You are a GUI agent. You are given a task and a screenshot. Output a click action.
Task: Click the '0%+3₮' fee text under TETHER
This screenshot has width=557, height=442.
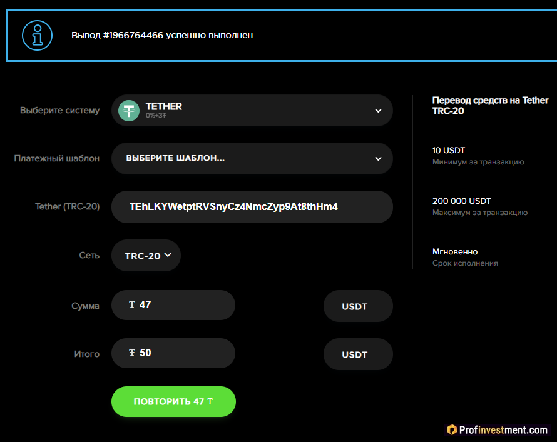coord(156,115)
